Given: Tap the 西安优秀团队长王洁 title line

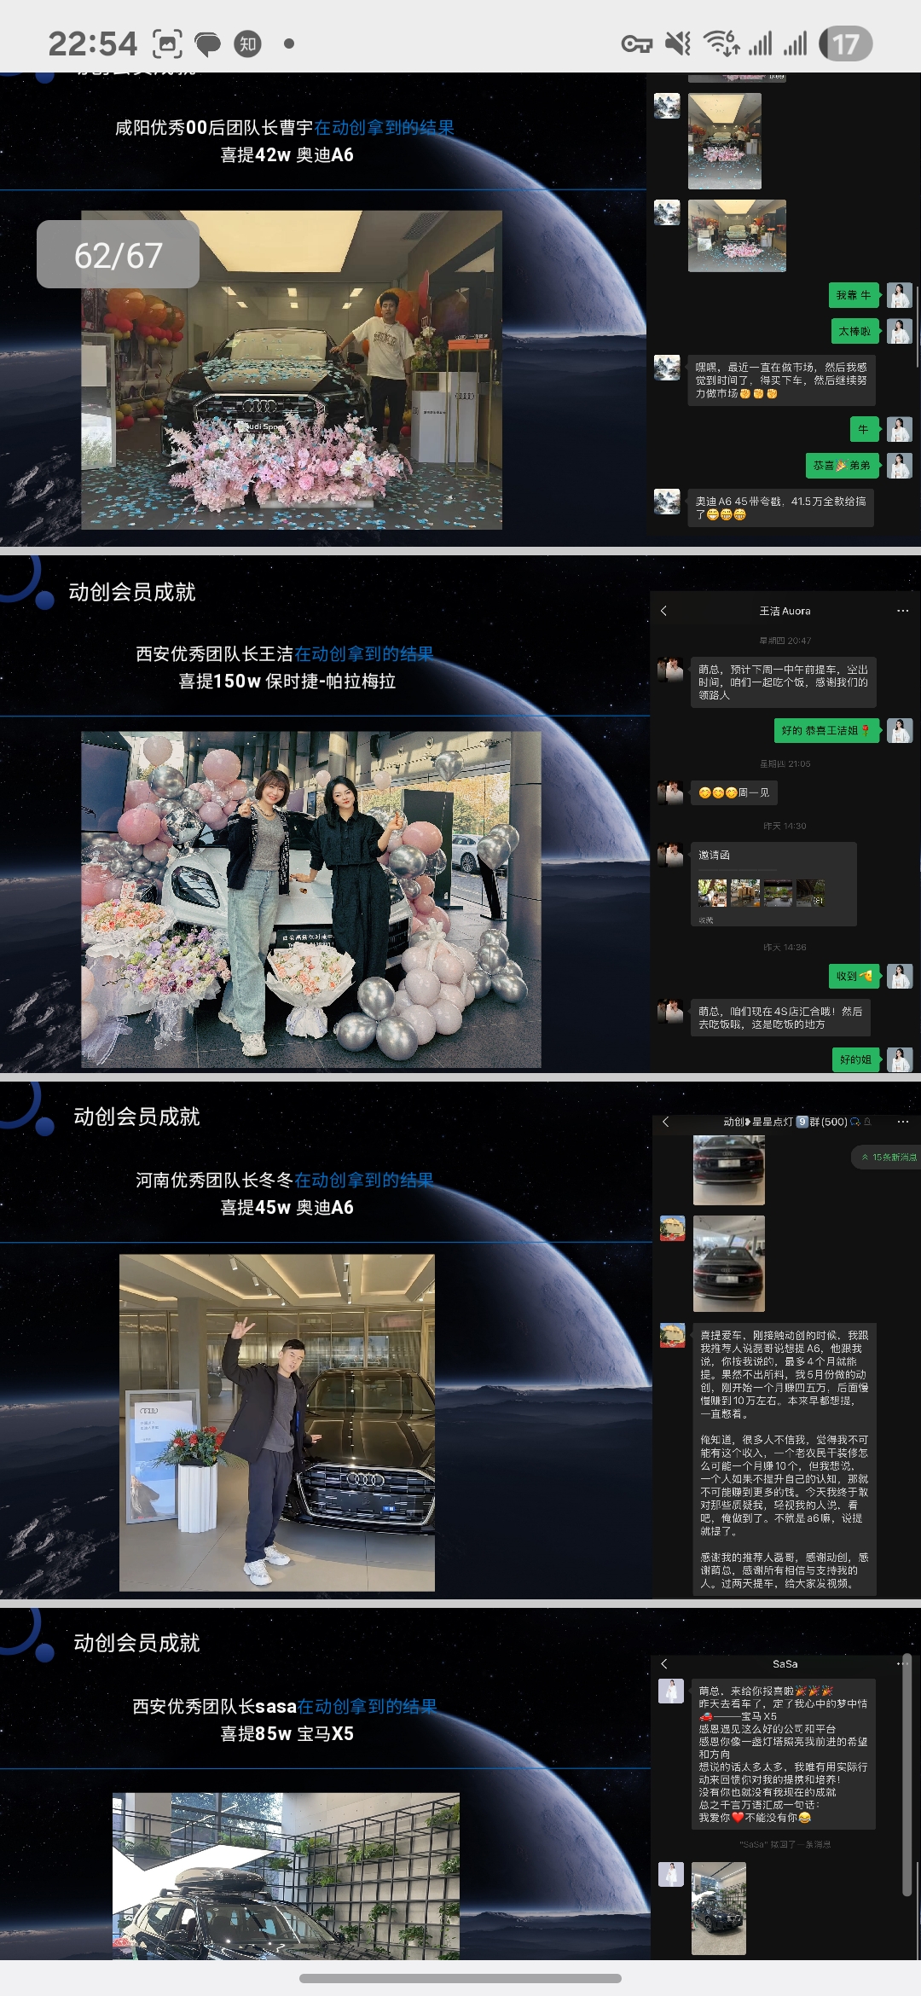Looking at the screenshot, I should 284,653.
